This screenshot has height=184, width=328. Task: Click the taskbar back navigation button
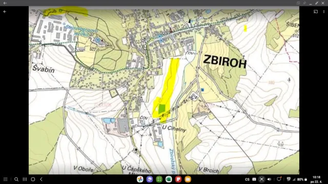(41, 179)
